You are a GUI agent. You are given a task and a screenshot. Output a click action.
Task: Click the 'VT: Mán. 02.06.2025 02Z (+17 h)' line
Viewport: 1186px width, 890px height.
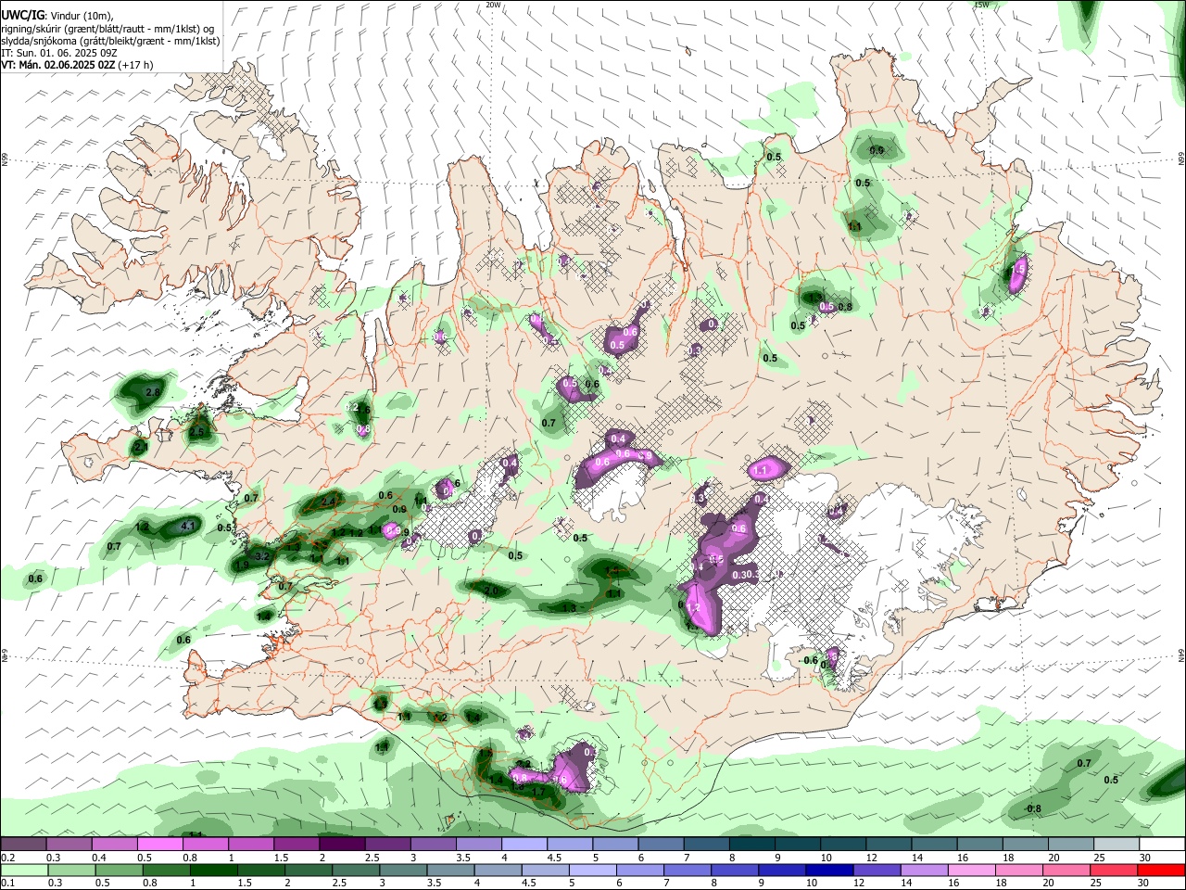pos(77,65)
